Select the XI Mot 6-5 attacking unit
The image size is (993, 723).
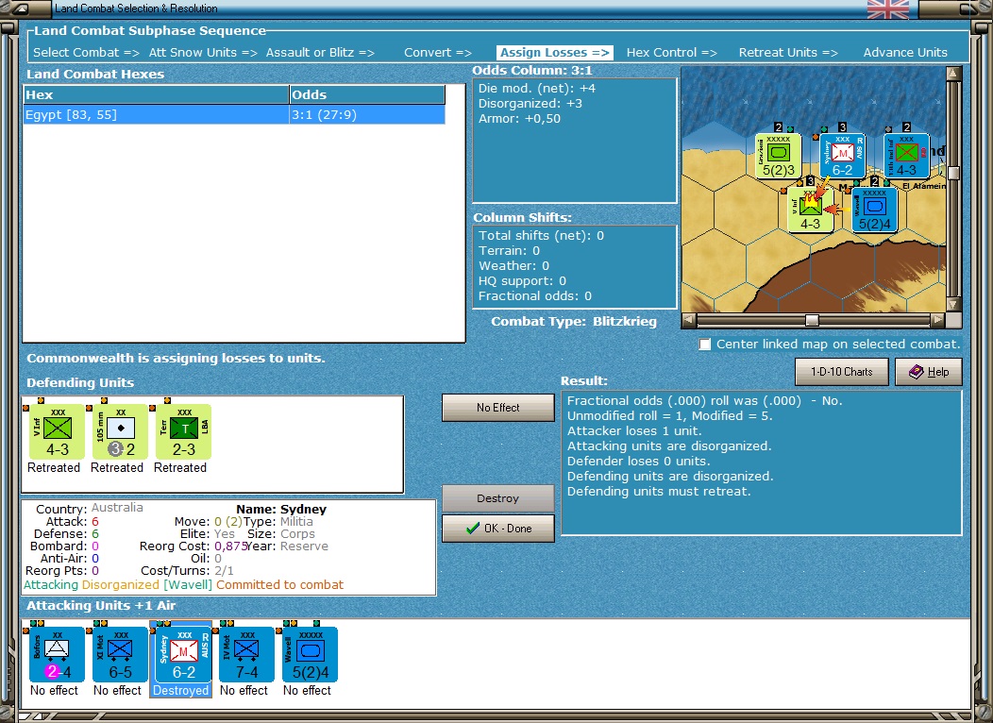coord(120,655)
